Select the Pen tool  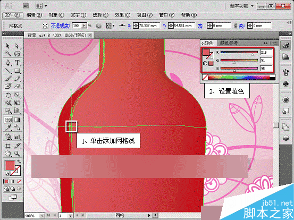(8, 62)
